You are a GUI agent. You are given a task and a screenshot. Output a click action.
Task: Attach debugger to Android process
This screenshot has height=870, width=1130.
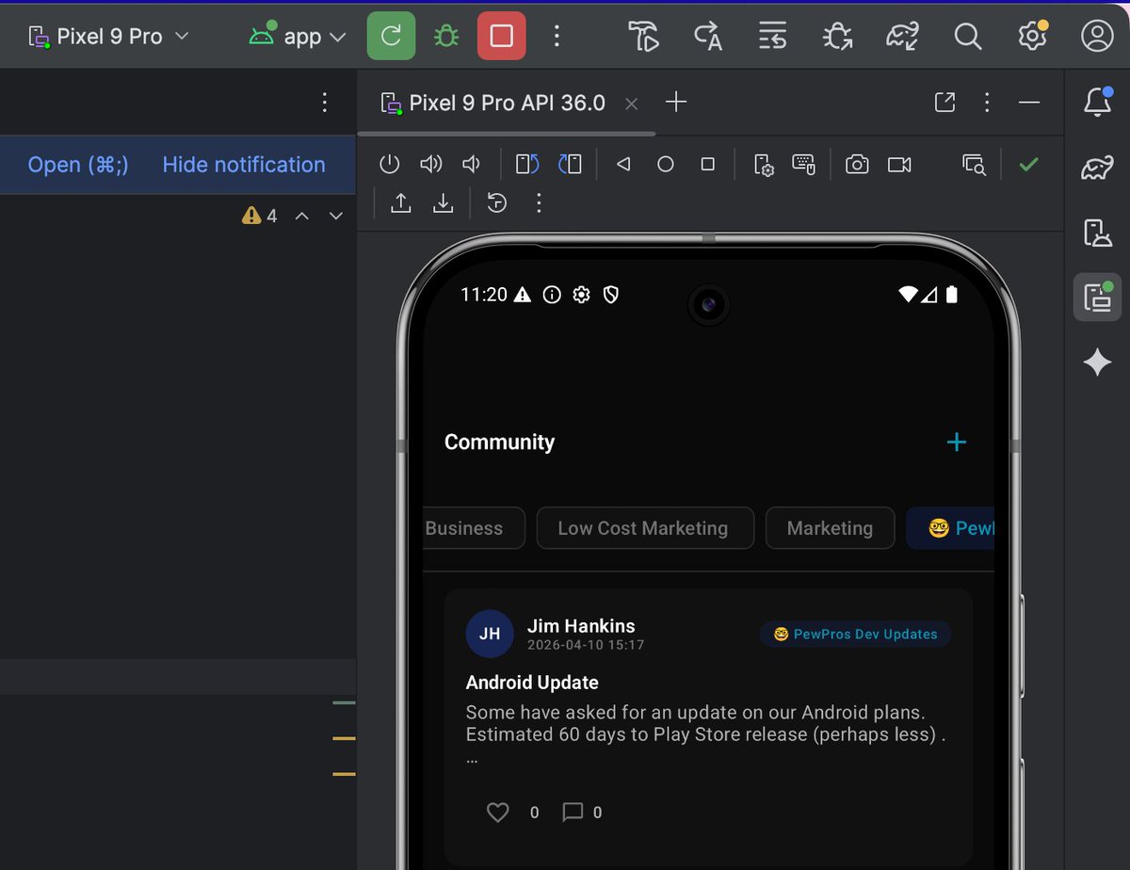pyautogui.click(x=837, y=36)
